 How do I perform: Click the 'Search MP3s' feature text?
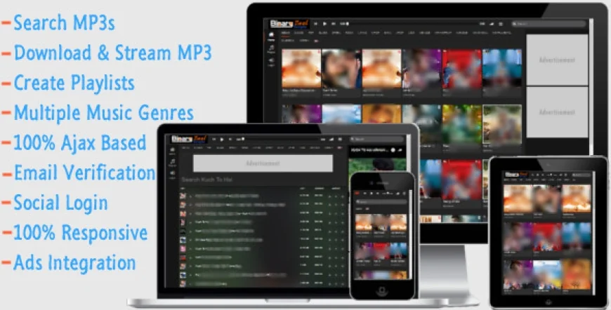pos(65,23)
